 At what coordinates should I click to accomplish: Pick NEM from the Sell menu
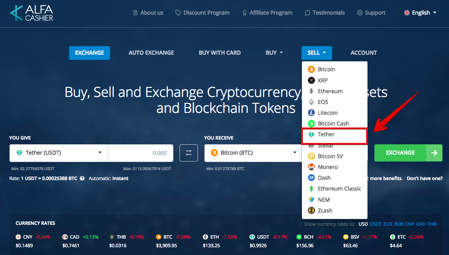point(334,200)
